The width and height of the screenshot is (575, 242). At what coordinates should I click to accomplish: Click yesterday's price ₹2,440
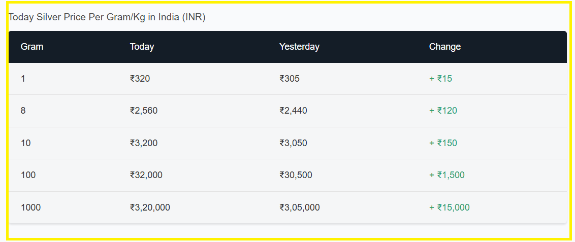[293, 111]
